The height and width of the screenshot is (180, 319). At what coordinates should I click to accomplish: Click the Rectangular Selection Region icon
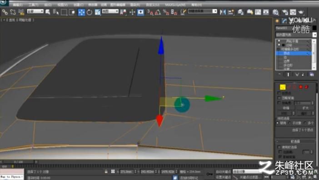(64, 12)
